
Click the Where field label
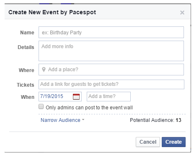[26, 70]
